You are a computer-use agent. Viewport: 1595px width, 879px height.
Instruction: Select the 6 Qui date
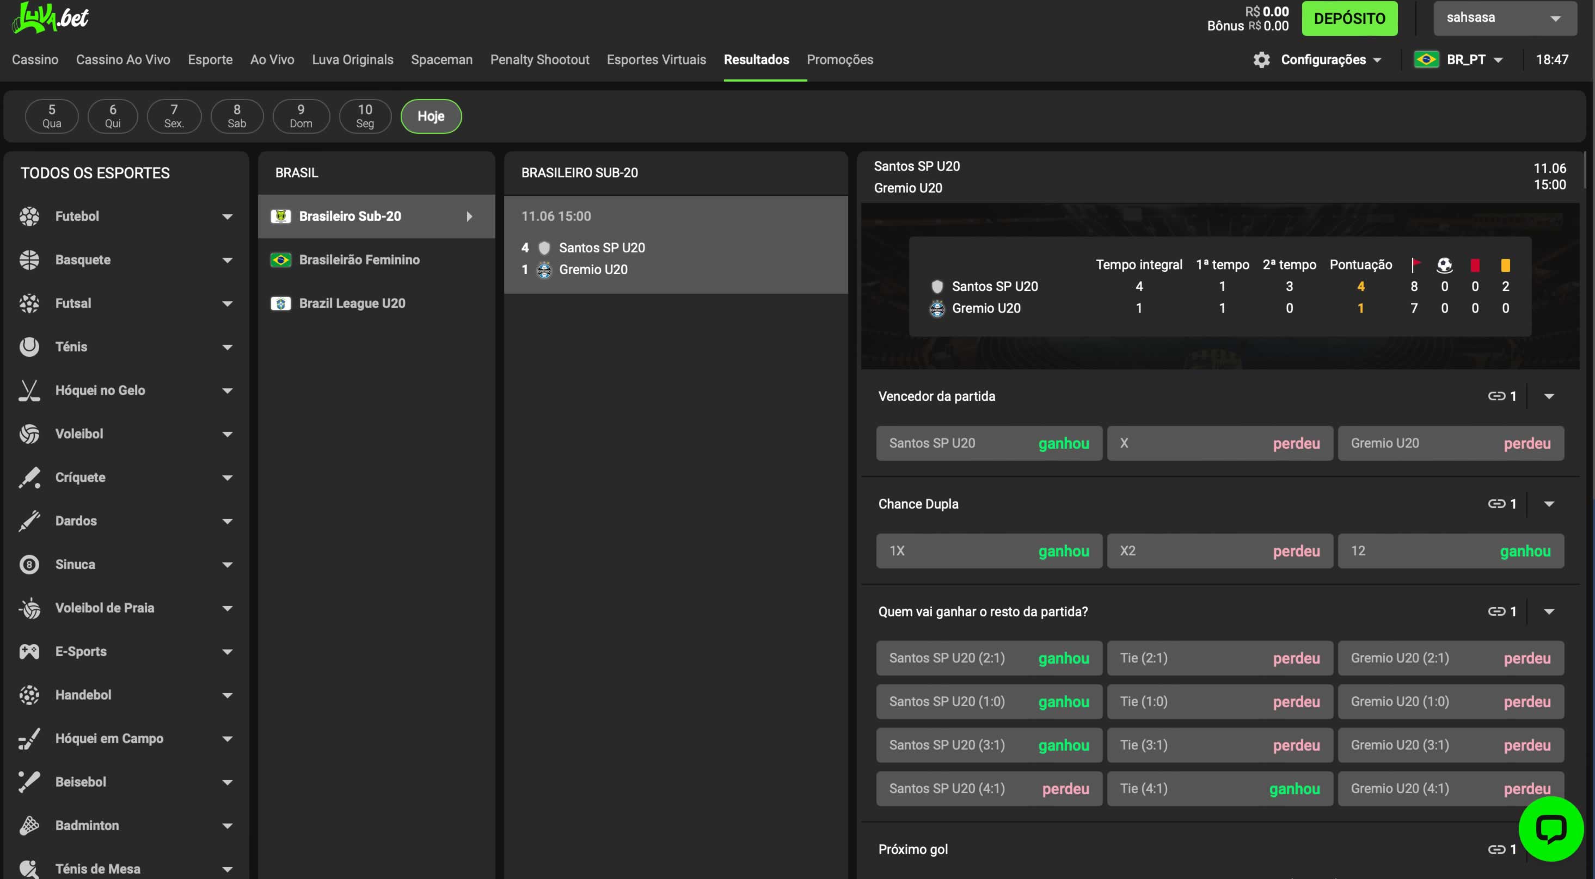113,116
